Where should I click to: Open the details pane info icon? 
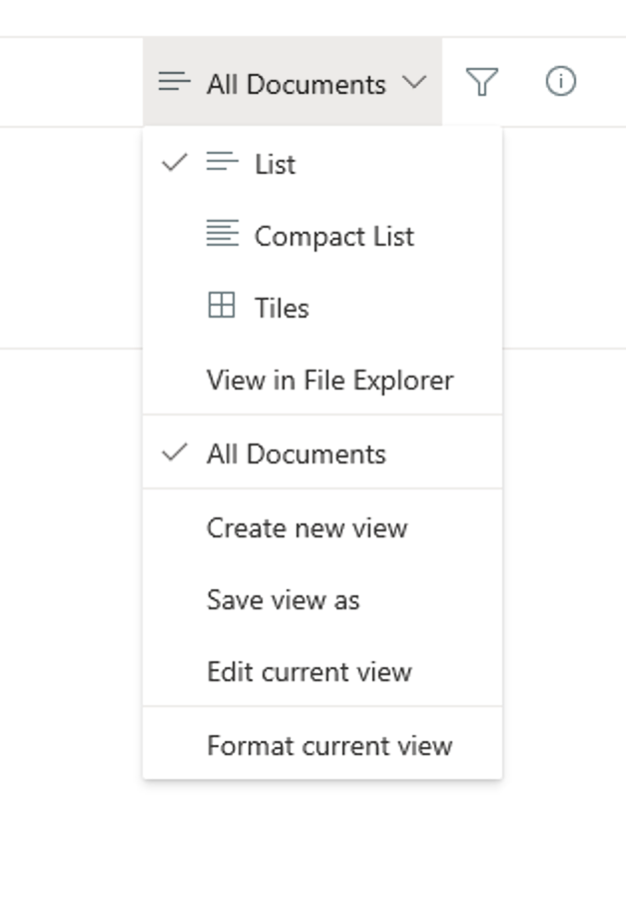click(561, 81)
